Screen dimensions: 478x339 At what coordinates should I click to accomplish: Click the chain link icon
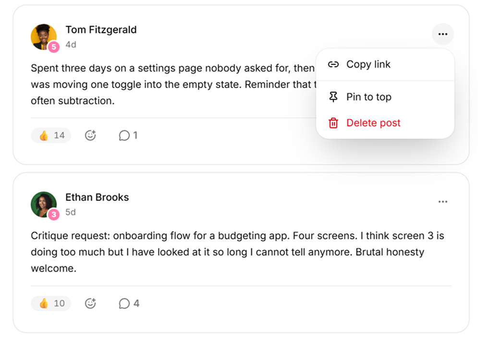pyautogui.click(x=333, y=64)
